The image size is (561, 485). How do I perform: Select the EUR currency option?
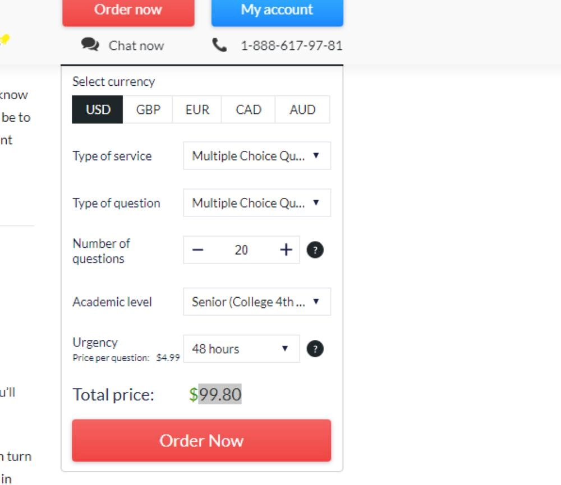197,109
